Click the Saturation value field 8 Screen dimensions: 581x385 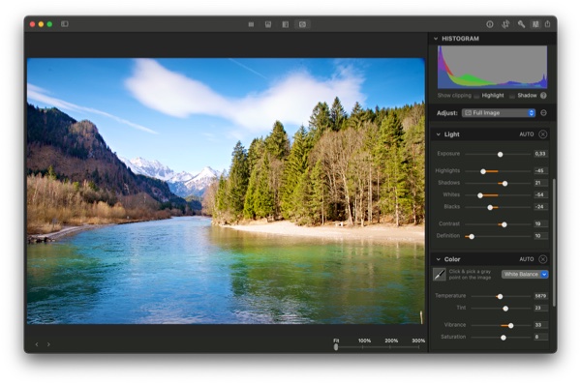[540, 337]
